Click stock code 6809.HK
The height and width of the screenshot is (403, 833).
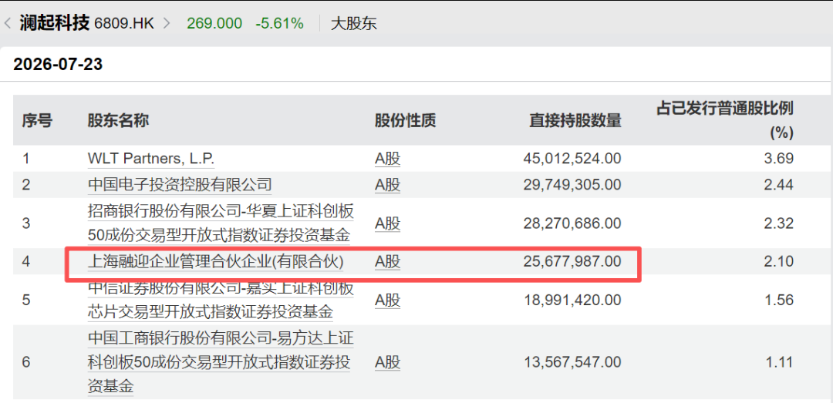point(124,23)
